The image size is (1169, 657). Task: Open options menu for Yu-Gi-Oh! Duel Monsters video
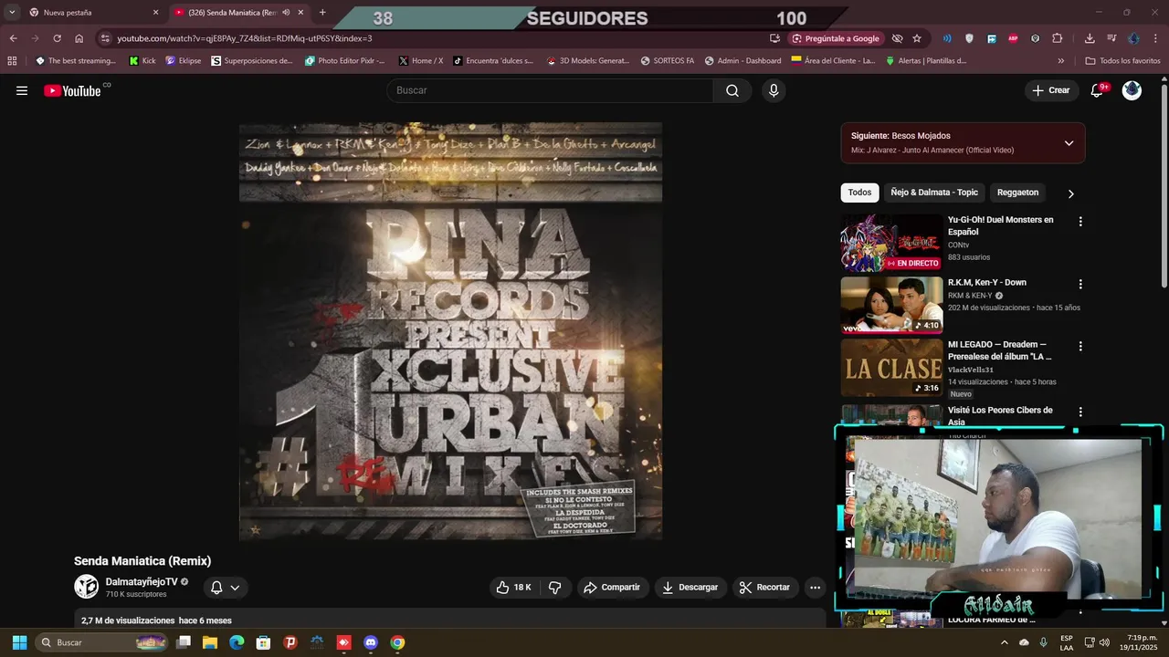pyautogui.click(x=1080, y=222)
